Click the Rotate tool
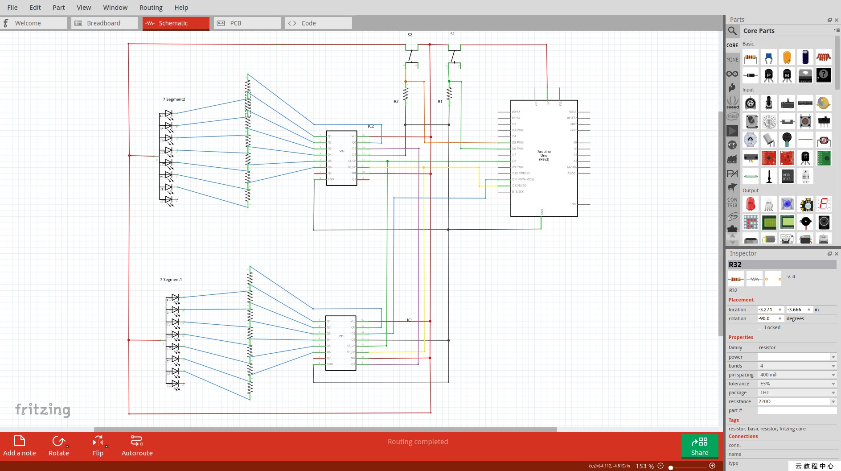841x471 pixels. point(58,446)
